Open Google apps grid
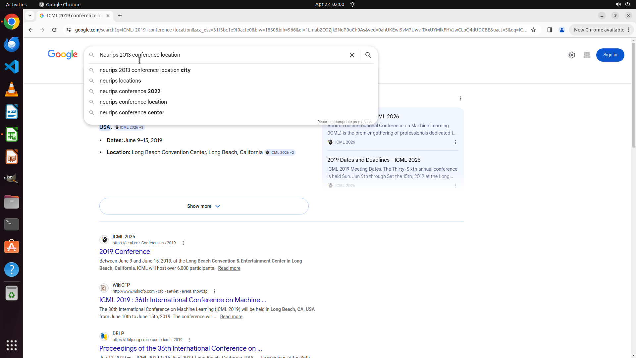This screenshot has height=358, width=636. pyautogui.click(x=587, y=55)
